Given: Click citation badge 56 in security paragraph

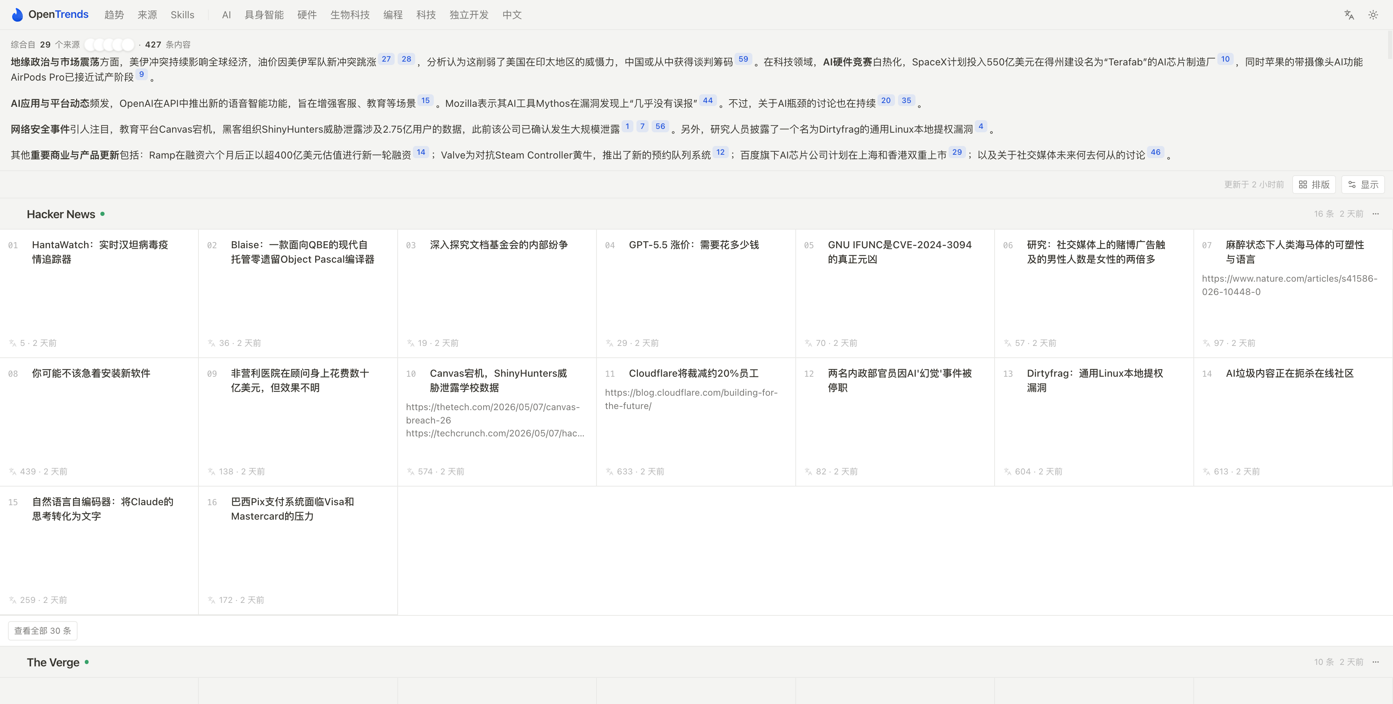Looking at the screenshot, I should [660, 126].
